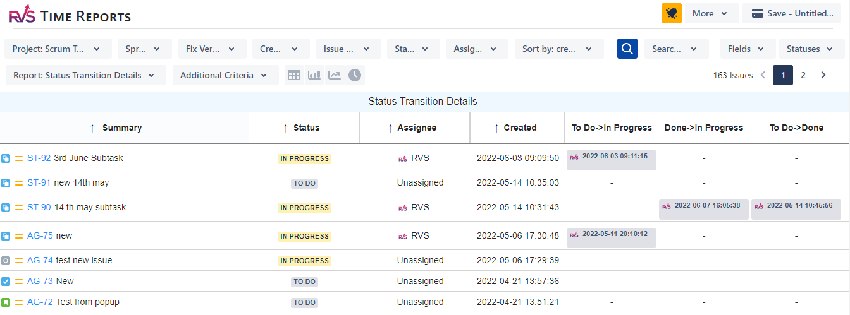Viewport: 850px width, 315px height.
Task: Click transition entry 2022-05-11 20:10:12
Action: tap(612, 238)
